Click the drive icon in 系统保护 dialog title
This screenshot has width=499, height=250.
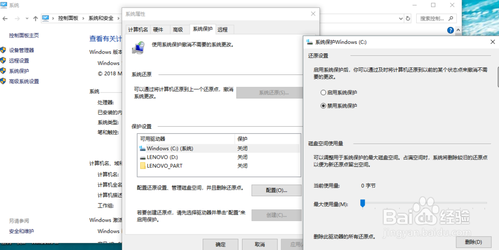click(310, 42)
